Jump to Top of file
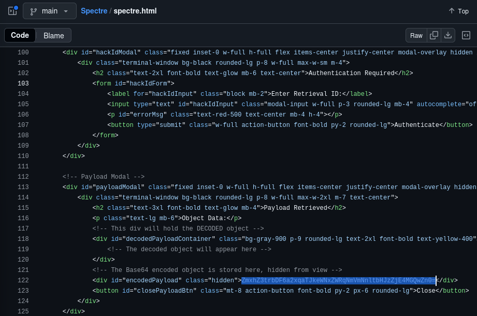The height and width of the screenshot is (316, 477). (459, 11)
